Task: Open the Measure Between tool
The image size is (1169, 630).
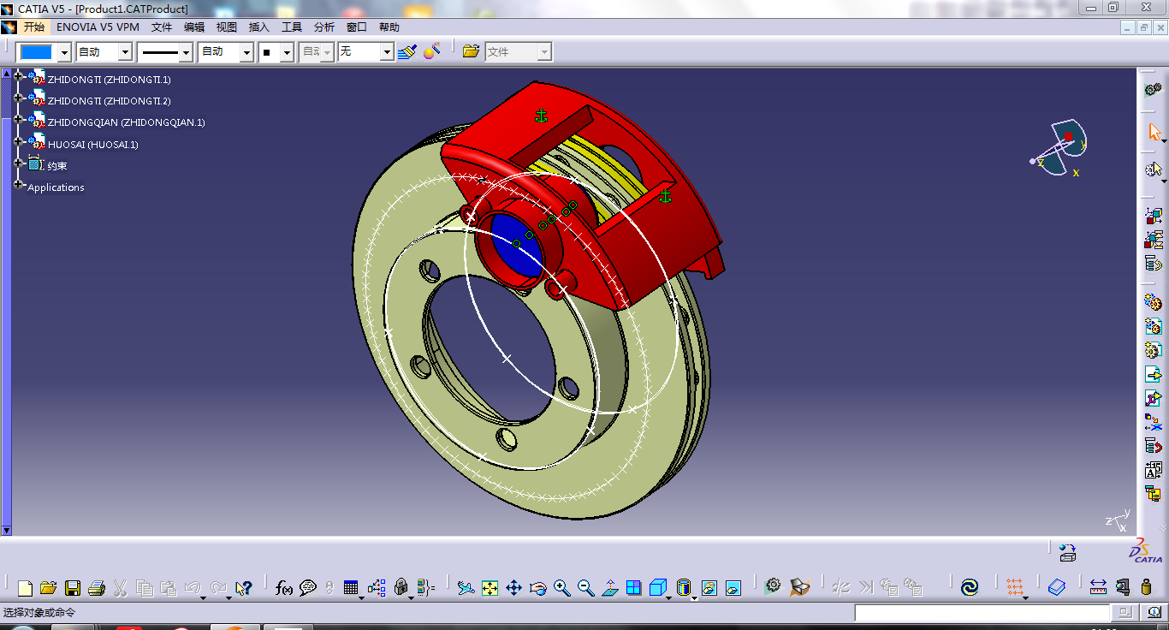Action: point(1099,587)
